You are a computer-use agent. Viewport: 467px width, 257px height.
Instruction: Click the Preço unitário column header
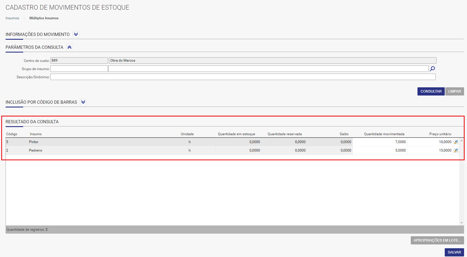click(440, 134)
